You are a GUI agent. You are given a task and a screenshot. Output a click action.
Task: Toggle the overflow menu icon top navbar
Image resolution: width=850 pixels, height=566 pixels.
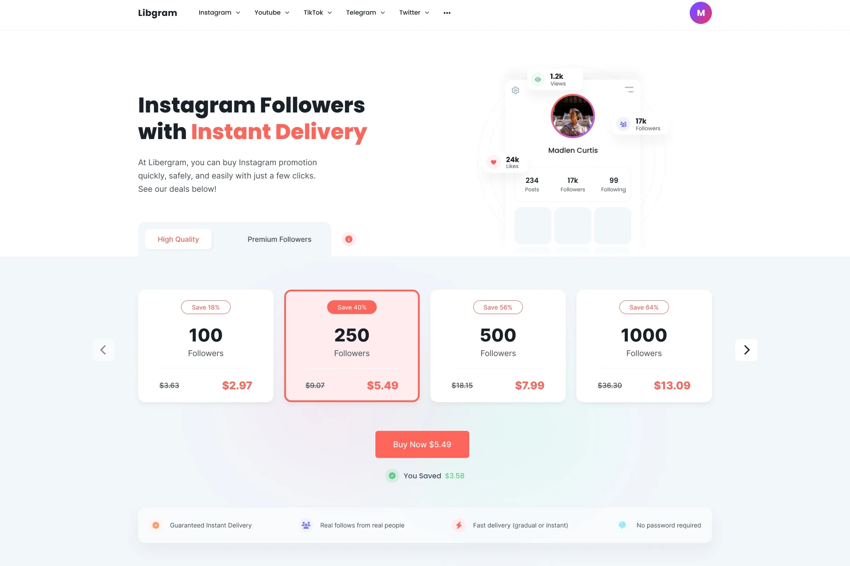(447, 13)
